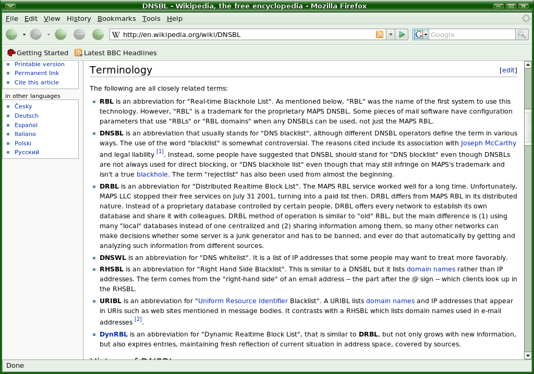Click the green Go arrow button
The width and height of the screenshot is (534, 374).
click(402, 34)
